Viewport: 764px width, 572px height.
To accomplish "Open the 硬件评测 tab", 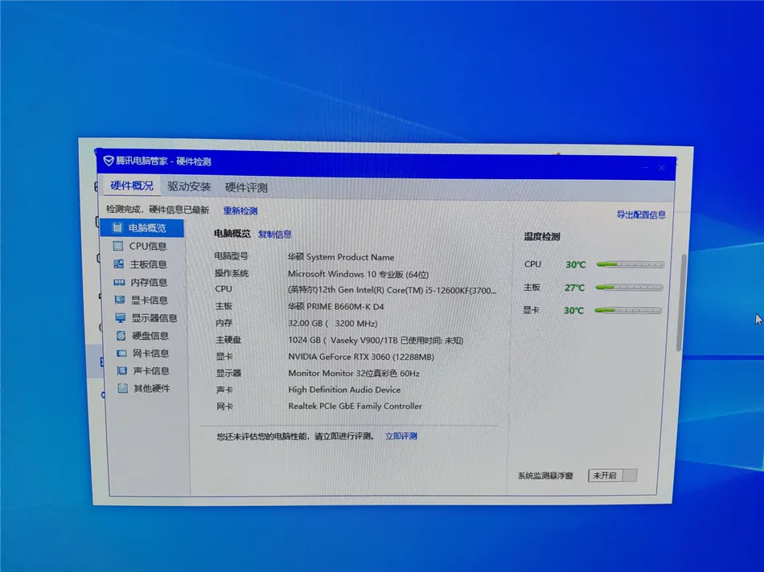I will tap(246, 188).
